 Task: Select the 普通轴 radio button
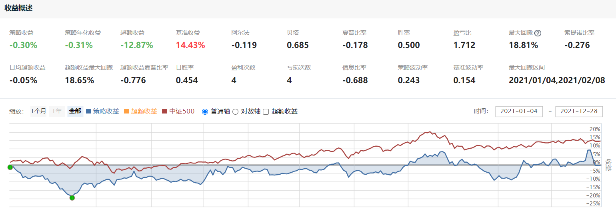205,112
